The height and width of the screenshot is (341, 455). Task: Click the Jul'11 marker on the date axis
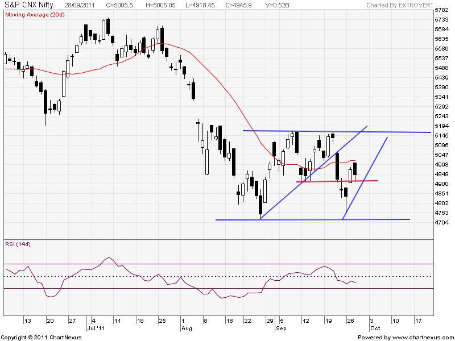[94, 328]
